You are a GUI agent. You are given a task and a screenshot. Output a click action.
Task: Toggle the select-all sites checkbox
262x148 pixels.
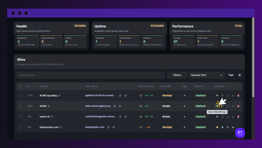[x=20, y=86]
